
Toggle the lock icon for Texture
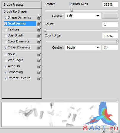pos(39,30)
